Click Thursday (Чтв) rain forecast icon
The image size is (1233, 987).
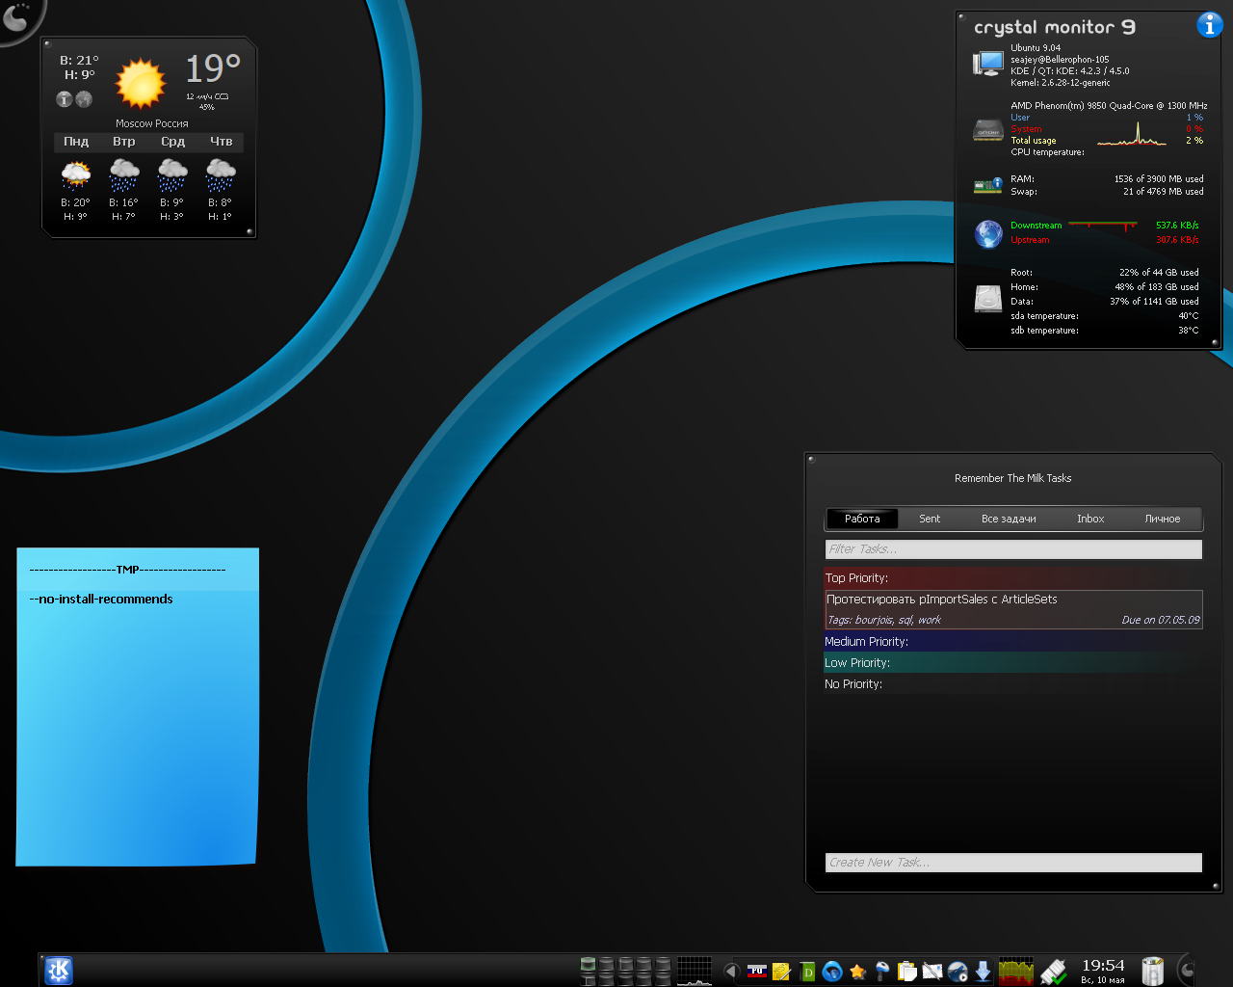pyautogui.click(x=221, y=175)
